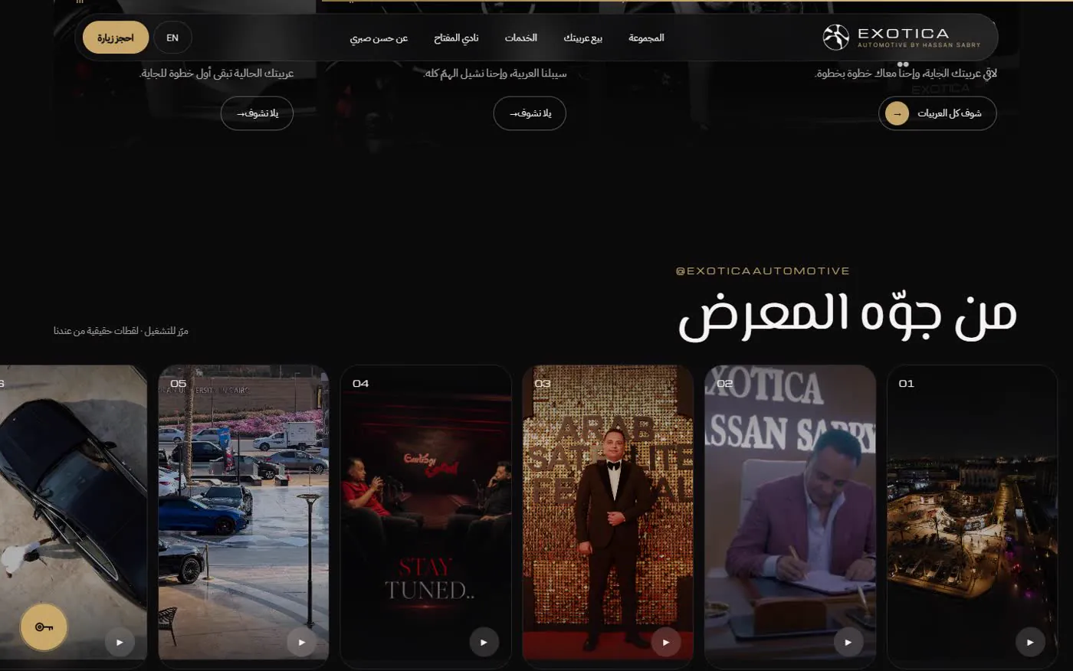
Task: Play video 02 with its play icon
Action: 848,642
